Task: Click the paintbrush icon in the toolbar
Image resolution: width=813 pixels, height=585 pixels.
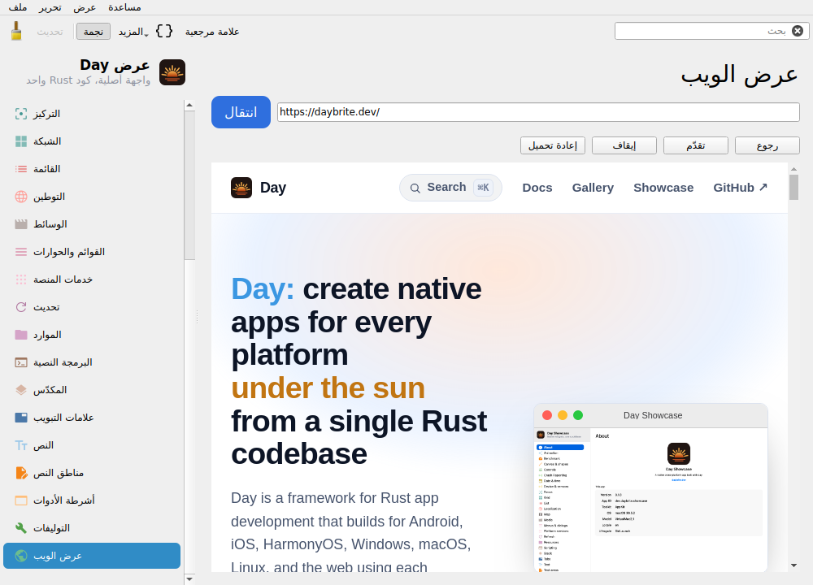Action: [x=16, y=31]
